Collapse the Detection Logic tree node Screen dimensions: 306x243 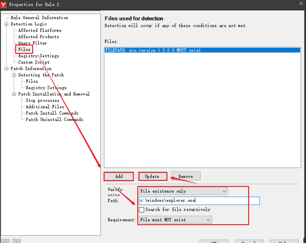[6, 24]
